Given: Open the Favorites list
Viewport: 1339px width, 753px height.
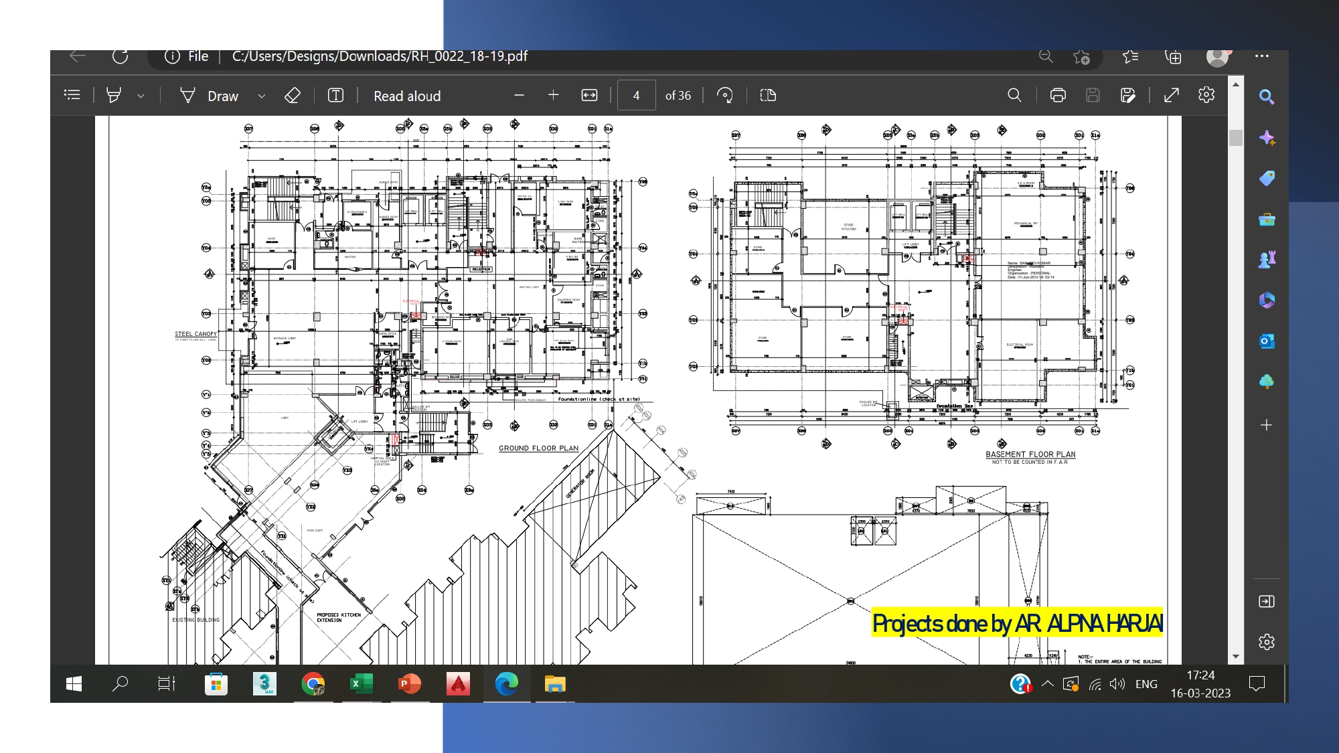Looking at the screenshot, I should click(x=1131, y=57).
